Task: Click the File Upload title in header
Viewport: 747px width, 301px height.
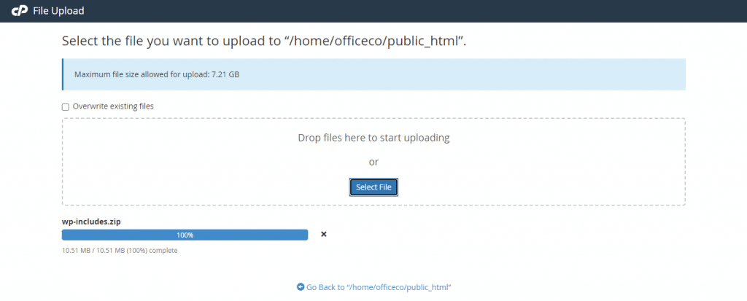Action: pos(58,11)
